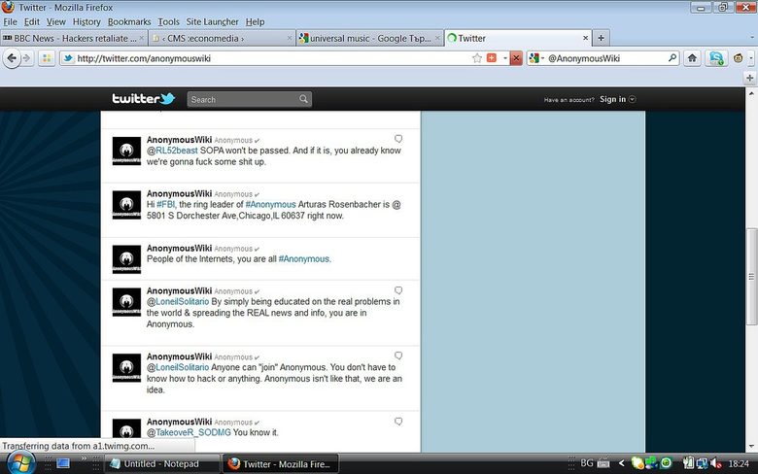Screen dimensions: 758x474
Task: Switch to the universal music Google tab
Action: pos(369,38)
